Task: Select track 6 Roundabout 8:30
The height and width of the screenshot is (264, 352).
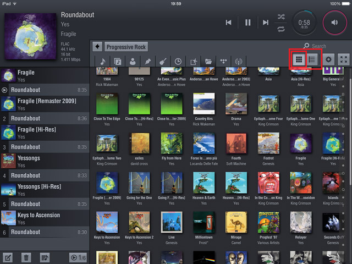Action: [45, 232]
